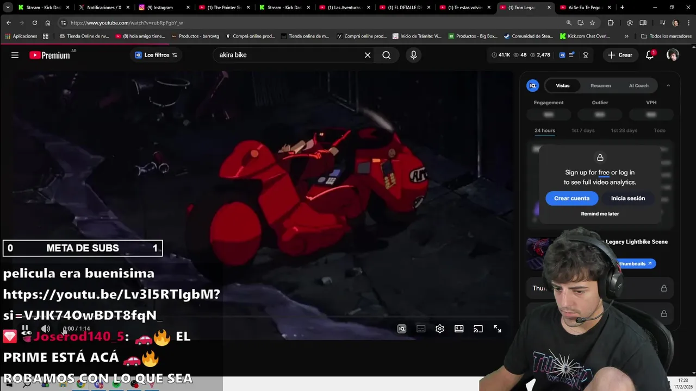The width and height of the screenshot is (696, 391).
Task: Click the install app icon in address bar
Action: pos(581,23)
